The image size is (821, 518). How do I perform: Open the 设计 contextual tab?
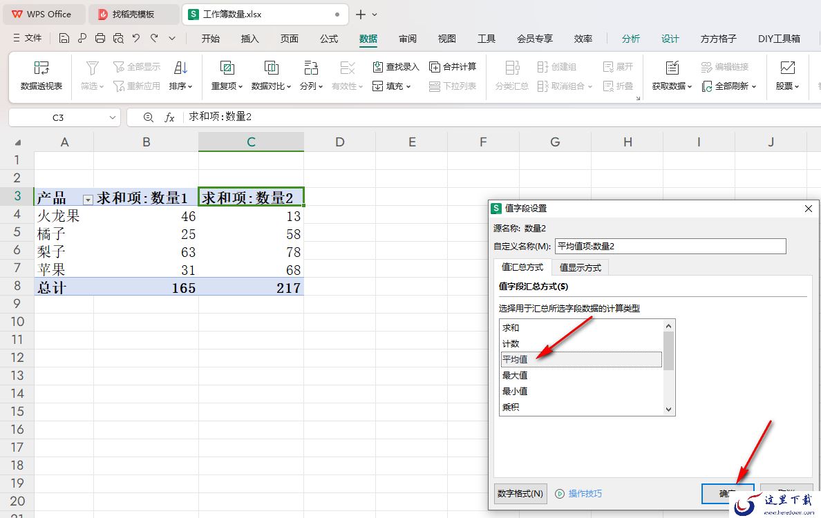(670, 39)
